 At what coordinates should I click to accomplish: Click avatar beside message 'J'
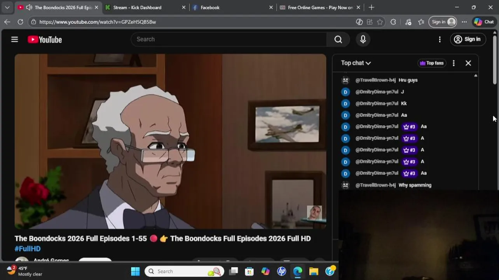coord(345,92)
